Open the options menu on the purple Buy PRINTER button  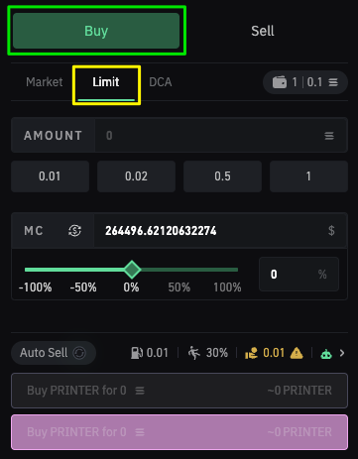[x=140, y=432]
